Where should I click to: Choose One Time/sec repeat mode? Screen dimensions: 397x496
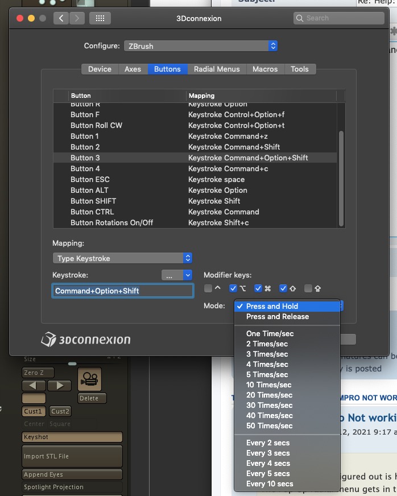pyautogui.click(x=287, y=333)
